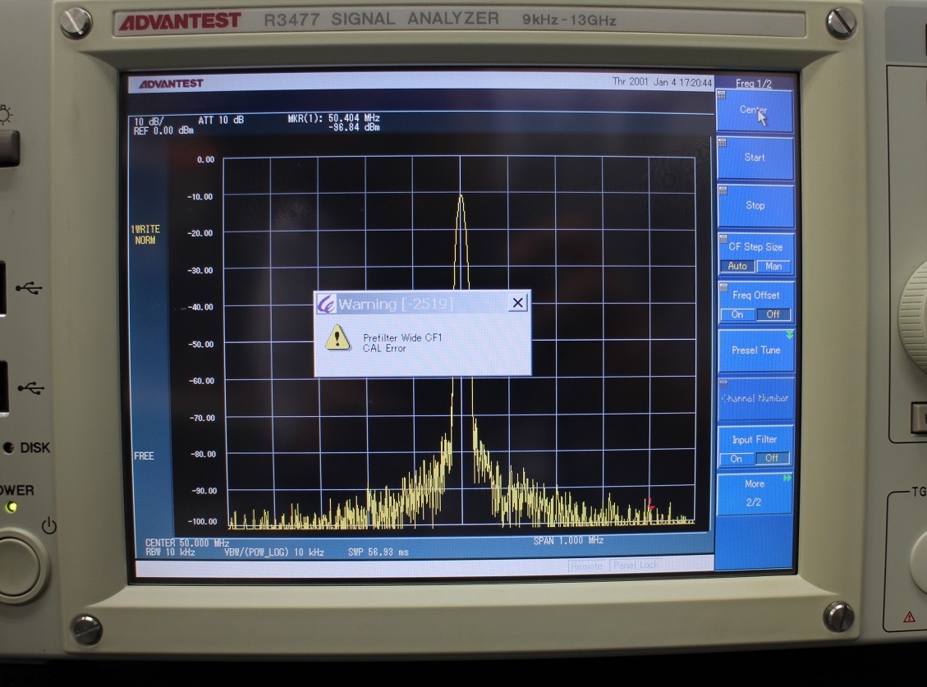Set CF Step Size to Auto
The image size is (927, 687).
tap(737, 266)
